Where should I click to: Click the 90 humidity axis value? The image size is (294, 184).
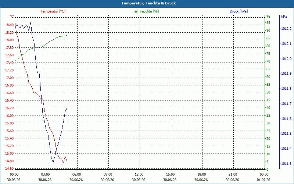[x=268, y=31]
